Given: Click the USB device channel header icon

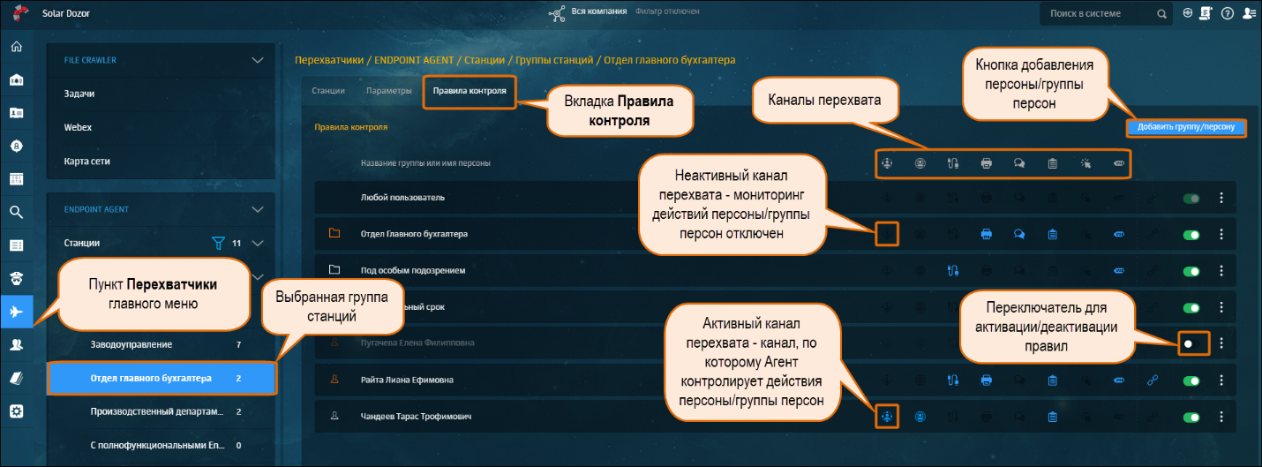Looking at the screenshot, I should [953, 163].
